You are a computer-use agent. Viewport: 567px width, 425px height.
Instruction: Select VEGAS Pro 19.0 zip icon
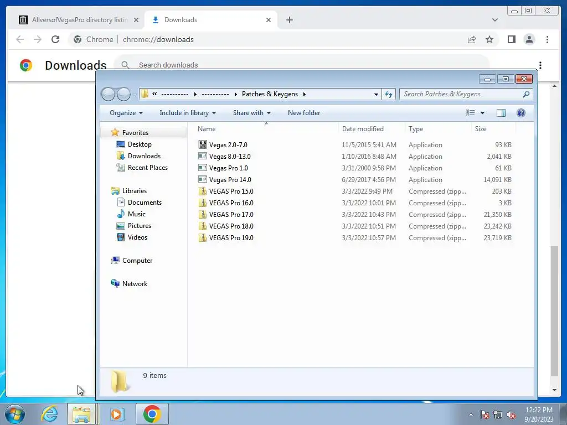pyautogui.click(x=203, y=238)
